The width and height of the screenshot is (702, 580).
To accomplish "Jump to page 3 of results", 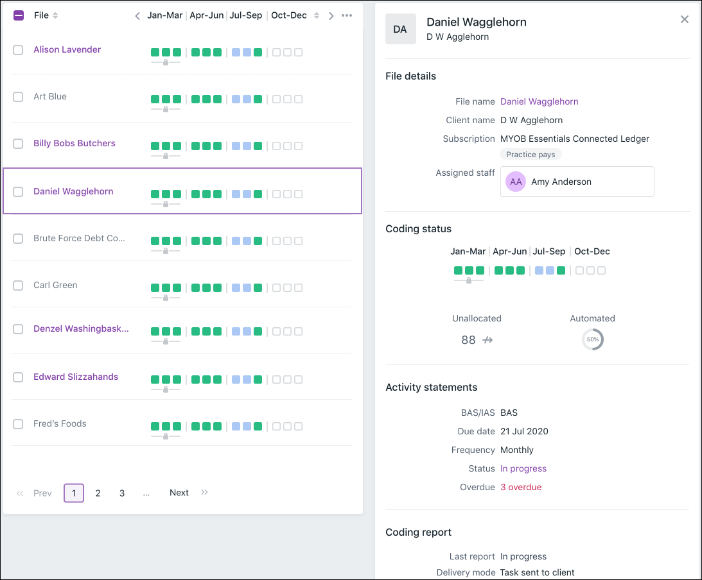I will tap(121, 493).
